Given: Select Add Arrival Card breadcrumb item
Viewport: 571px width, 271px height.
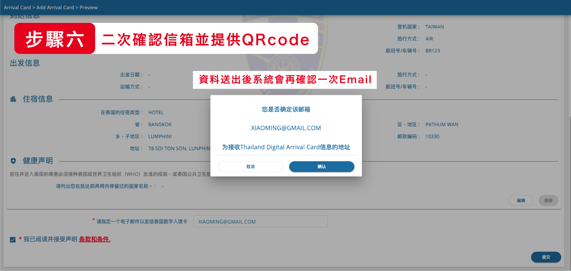Looking at the screenshot, I should pyautogui.click(x=55, y=7).
